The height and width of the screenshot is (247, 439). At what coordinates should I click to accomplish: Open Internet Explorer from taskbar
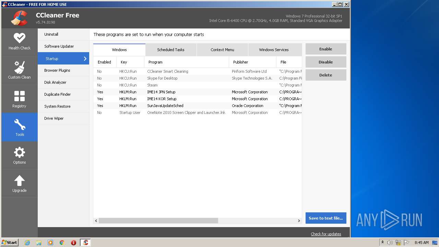[27, 243]
